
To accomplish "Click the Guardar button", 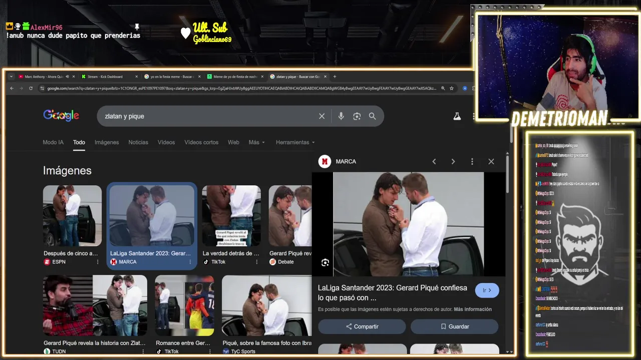I will click(x=454, y=326).
